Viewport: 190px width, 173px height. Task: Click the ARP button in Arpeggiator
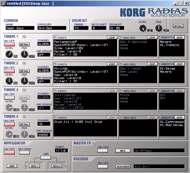[x=12, y=166]
